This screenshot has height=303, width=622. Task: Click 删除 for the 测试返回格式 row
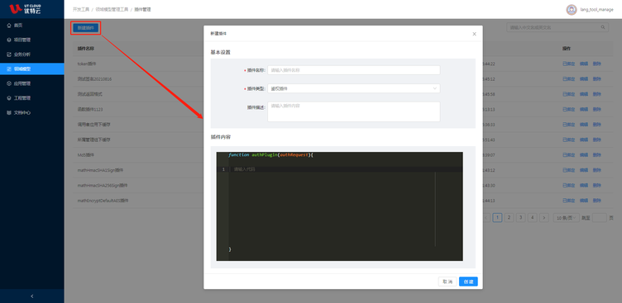596,94
